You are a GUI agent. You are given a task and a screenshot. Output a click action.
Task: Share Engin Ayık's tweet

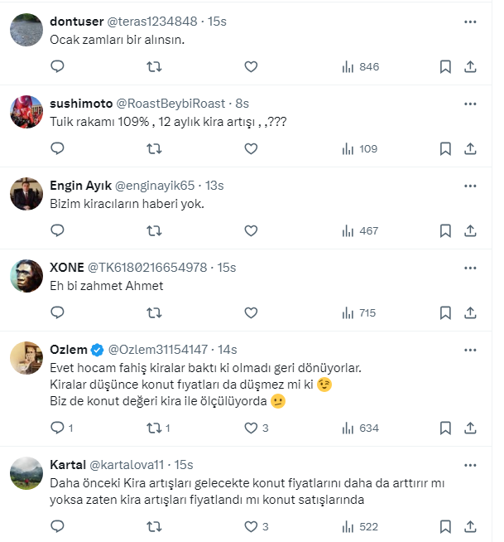click(x=470, y=230)
